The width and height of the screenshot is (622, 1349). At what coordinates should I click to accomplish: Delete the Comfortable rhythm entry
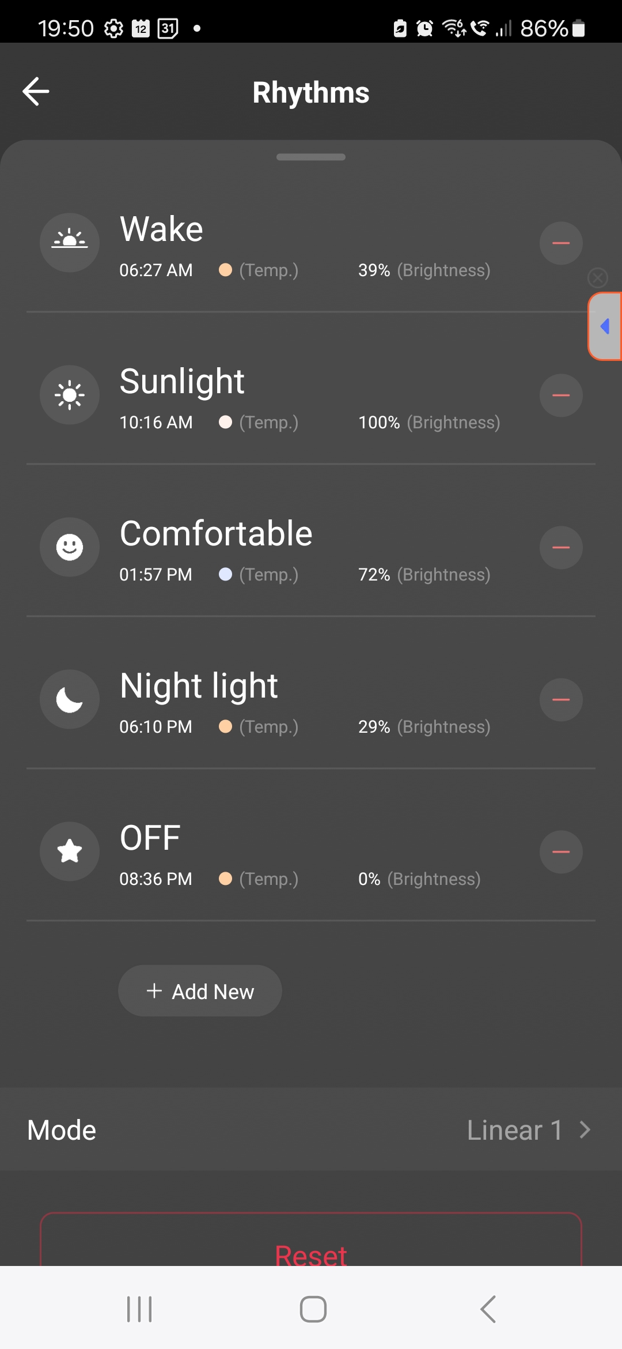(561, 548)
